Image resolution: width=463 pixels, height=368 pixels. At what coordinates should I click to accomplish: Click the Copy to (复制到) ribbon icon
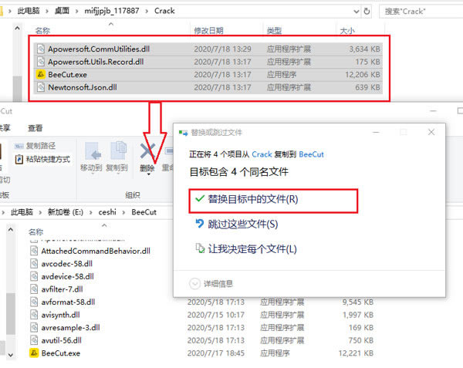(117, 154)
